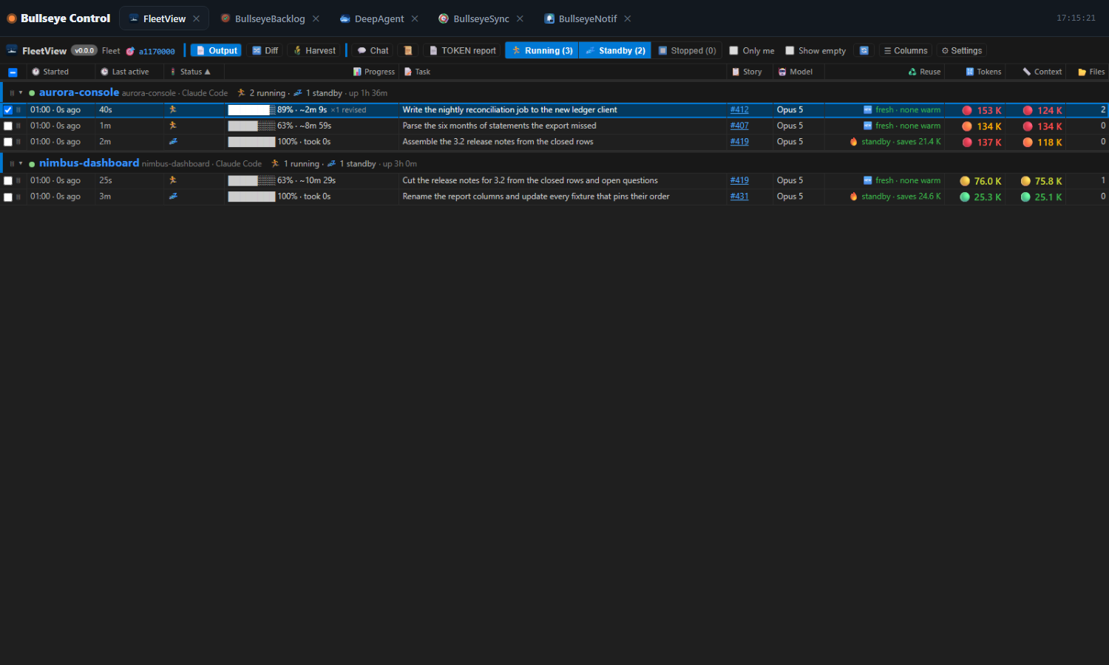Click the pause handle in the Write the nightly reconciliation row
This screenshot has width=1109, height=665.
tap(18, 109)
